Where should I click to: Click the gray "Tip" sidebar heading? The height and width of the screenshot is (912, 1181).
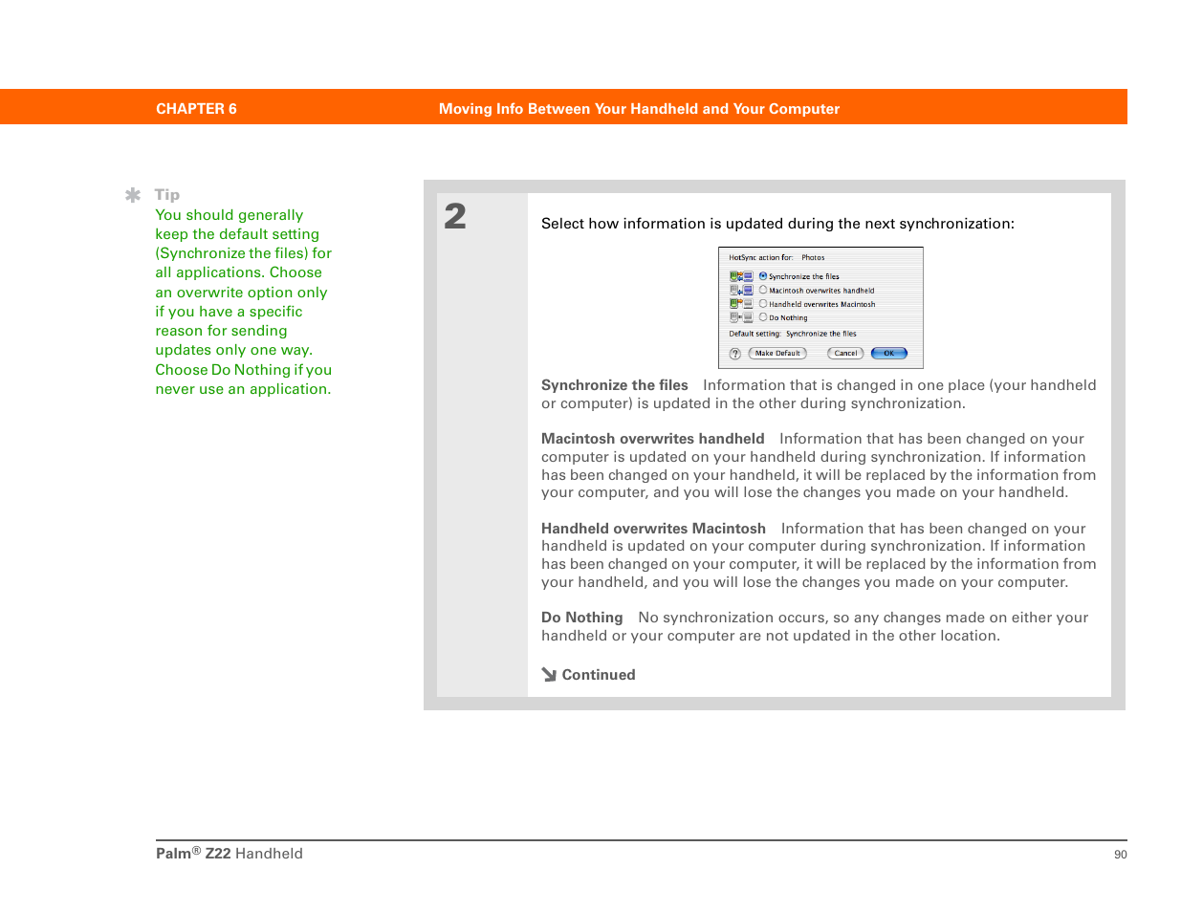pos(167,195)
